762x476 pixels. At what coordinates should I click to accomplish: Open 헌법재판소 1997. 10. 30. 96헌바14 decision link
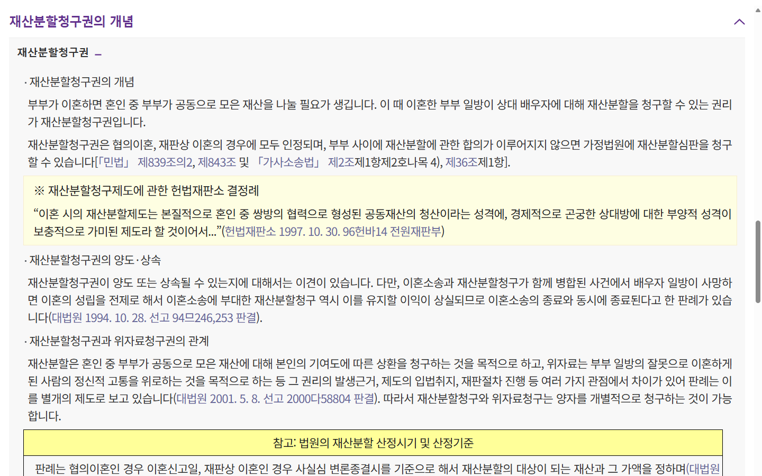click(333, 231)
